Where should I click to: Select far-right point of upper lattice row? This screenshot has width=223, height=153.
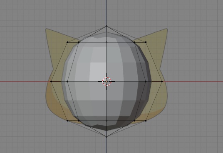pyautogui.click(x=146, y=42)
